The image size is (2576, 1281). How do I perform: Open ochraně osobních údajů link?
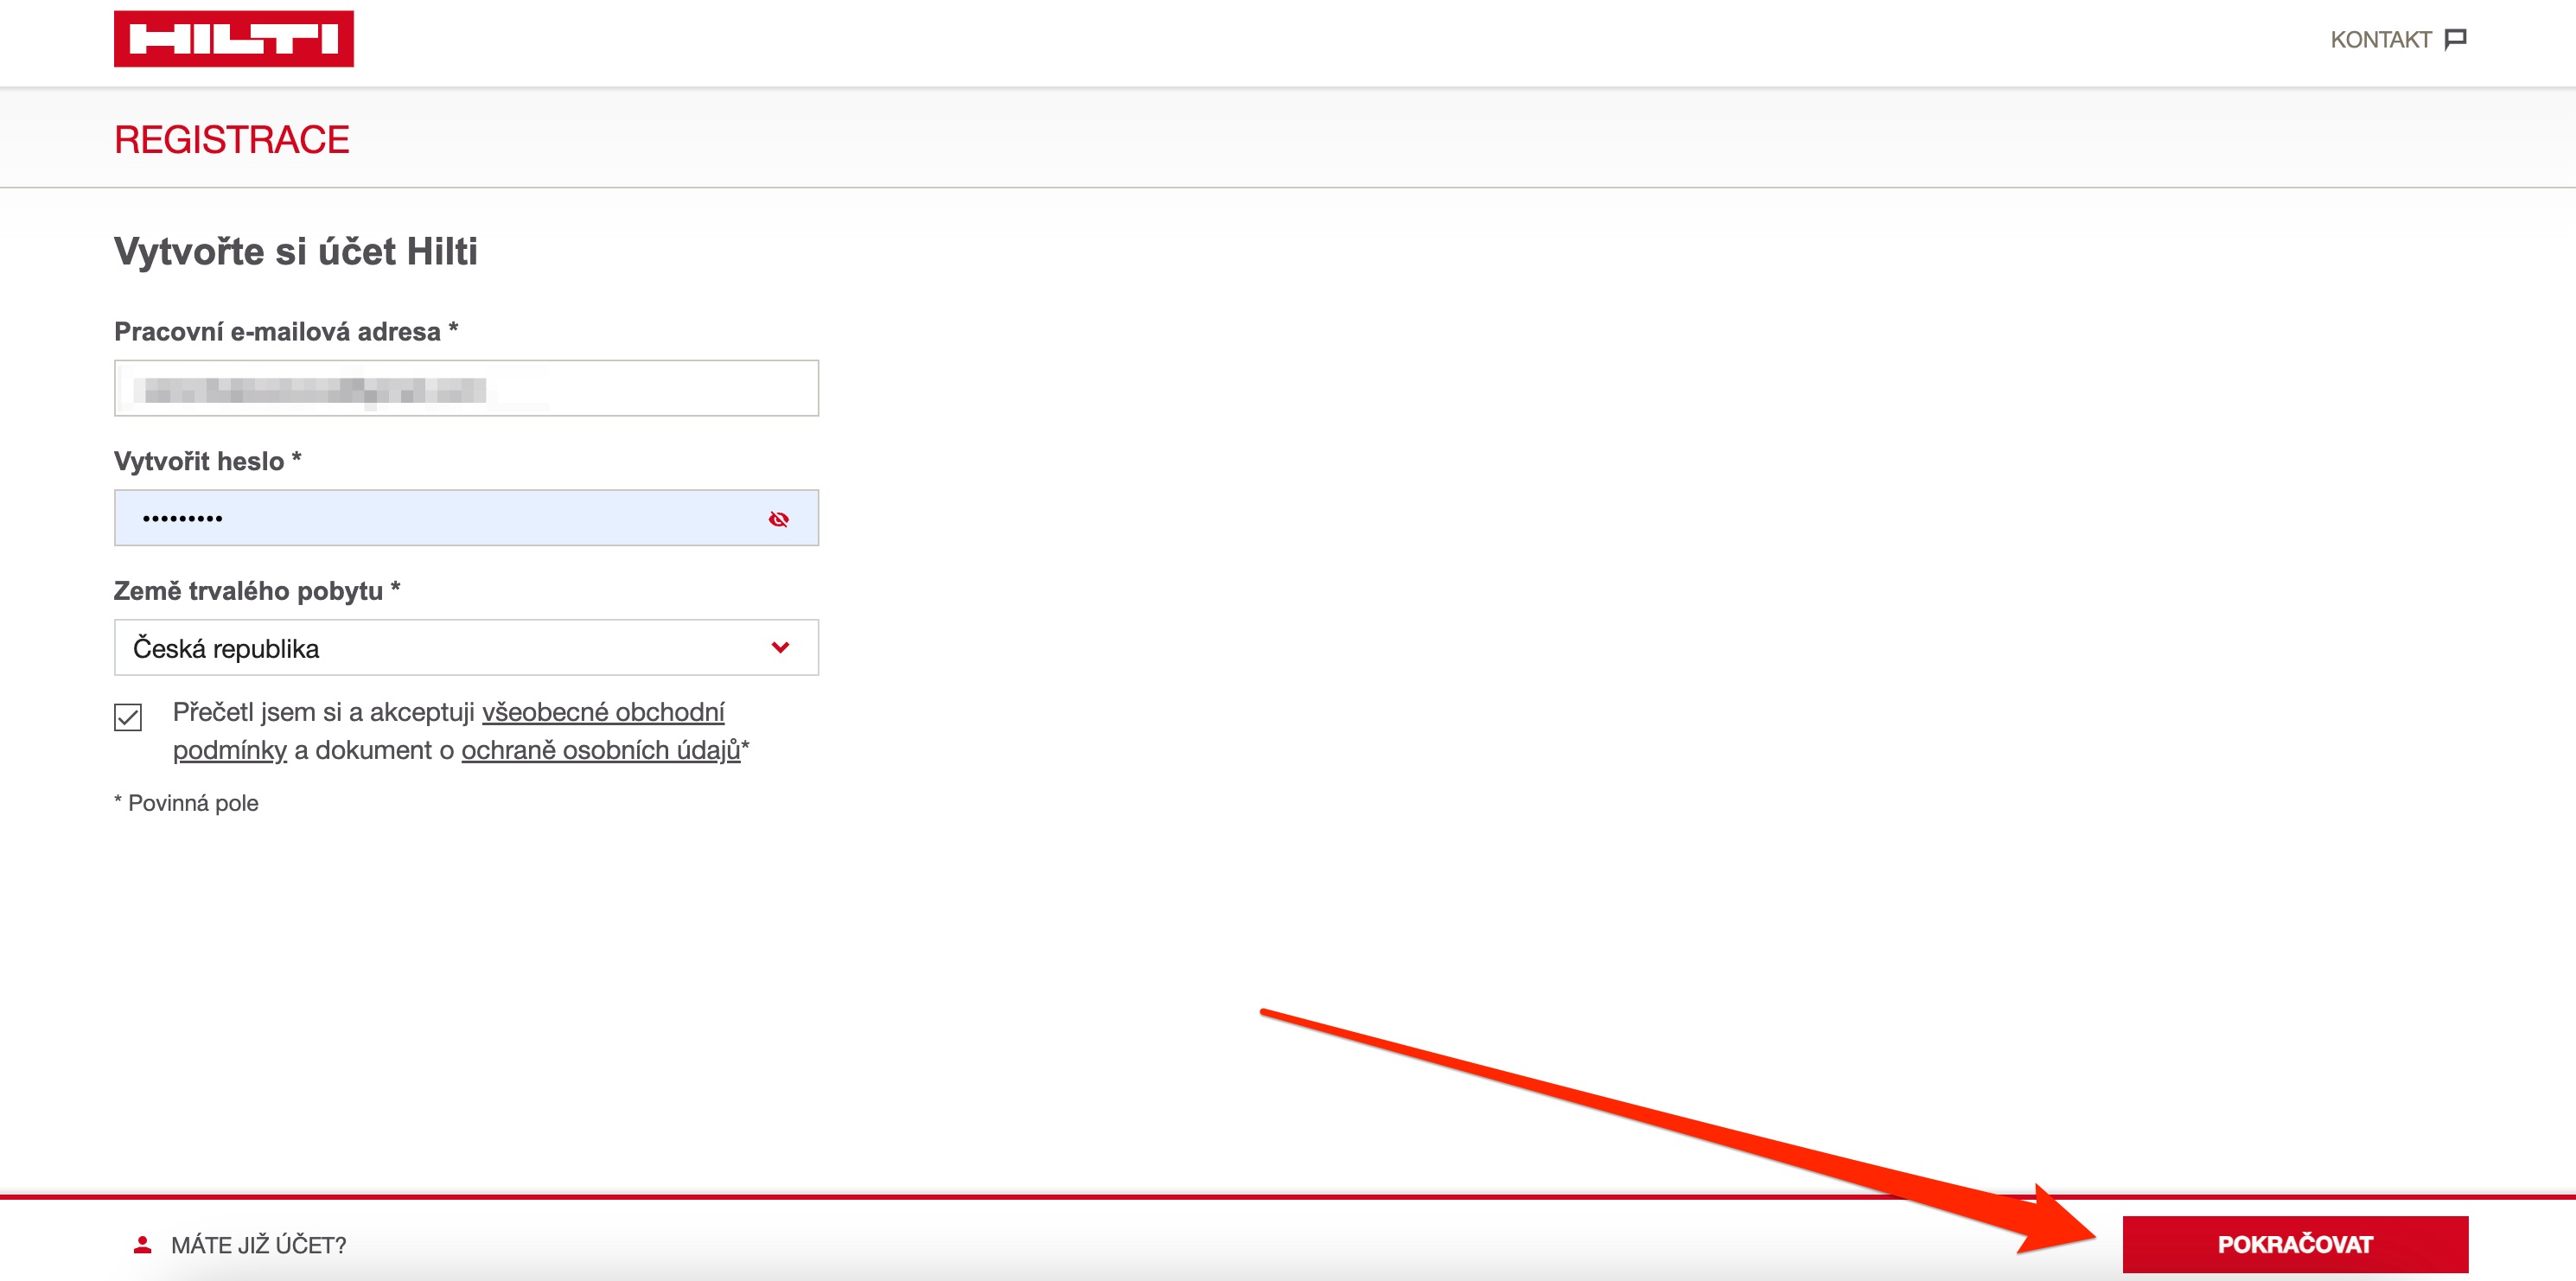click(x=600, y=750)
